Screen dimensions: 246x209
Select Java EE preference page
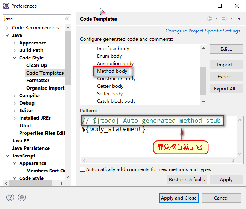(21, 141)
